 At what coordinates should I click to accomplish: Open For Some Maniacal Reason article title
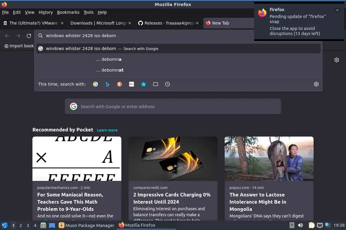[x=70, y=202]
